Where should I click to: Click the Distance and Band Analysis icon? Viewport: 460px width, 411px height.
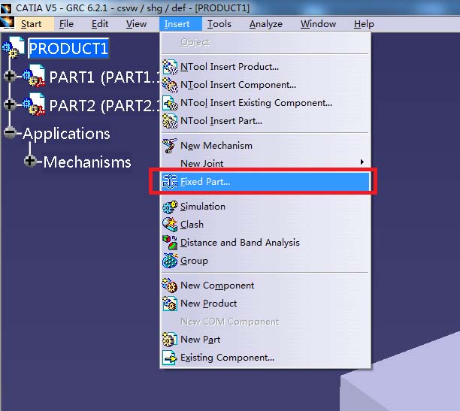click(170, 243)
